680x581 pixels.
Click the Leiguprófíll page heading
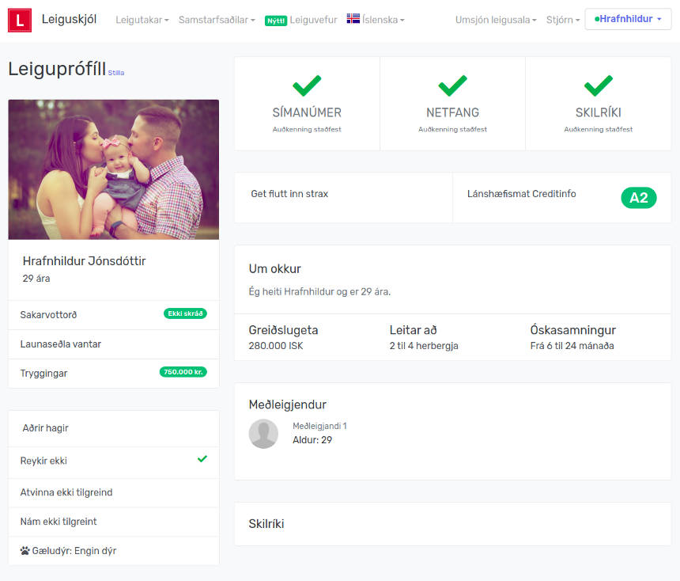(x=57, y=69)
